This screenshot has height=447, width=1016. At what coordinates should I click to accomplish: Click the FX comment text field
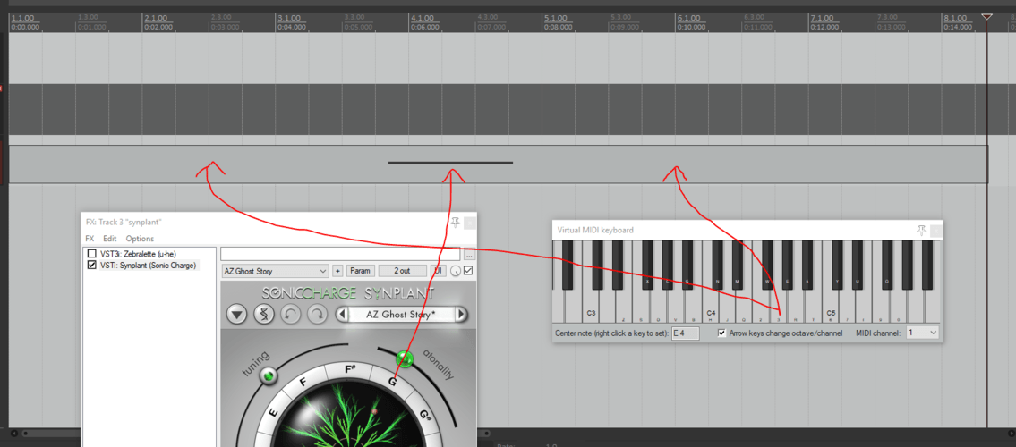[x=340, y=254]
